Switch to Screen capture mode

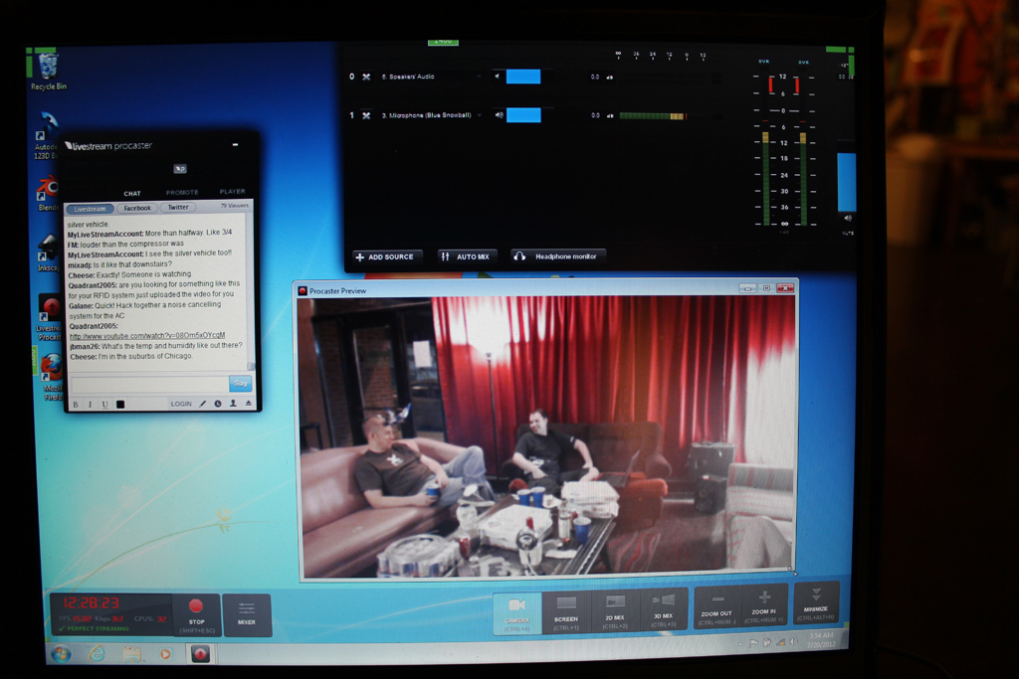coord(566,608)
